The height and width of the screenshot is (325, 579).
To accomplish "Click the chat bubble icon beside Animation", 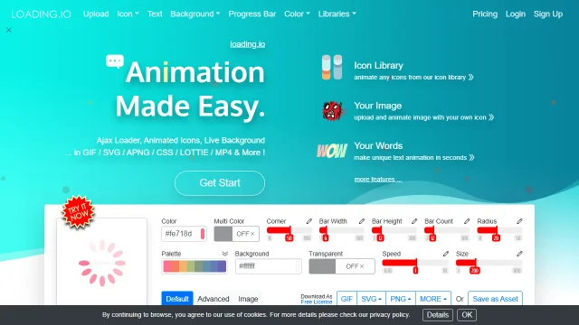I will 115,61.
